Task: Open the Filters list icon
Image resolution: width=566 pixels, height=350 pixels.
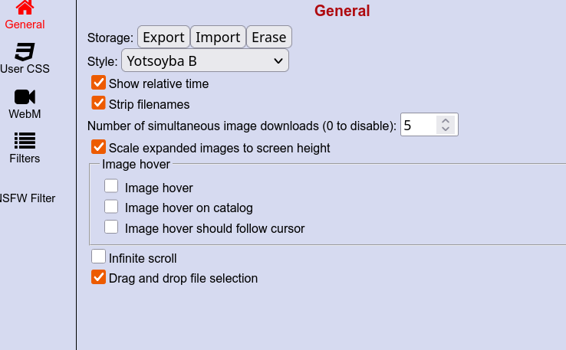Action: [25, 140]
